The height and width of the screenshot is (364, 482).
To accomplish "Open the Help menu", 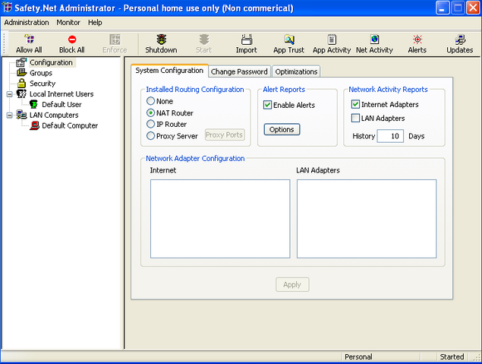I will 95,23.
